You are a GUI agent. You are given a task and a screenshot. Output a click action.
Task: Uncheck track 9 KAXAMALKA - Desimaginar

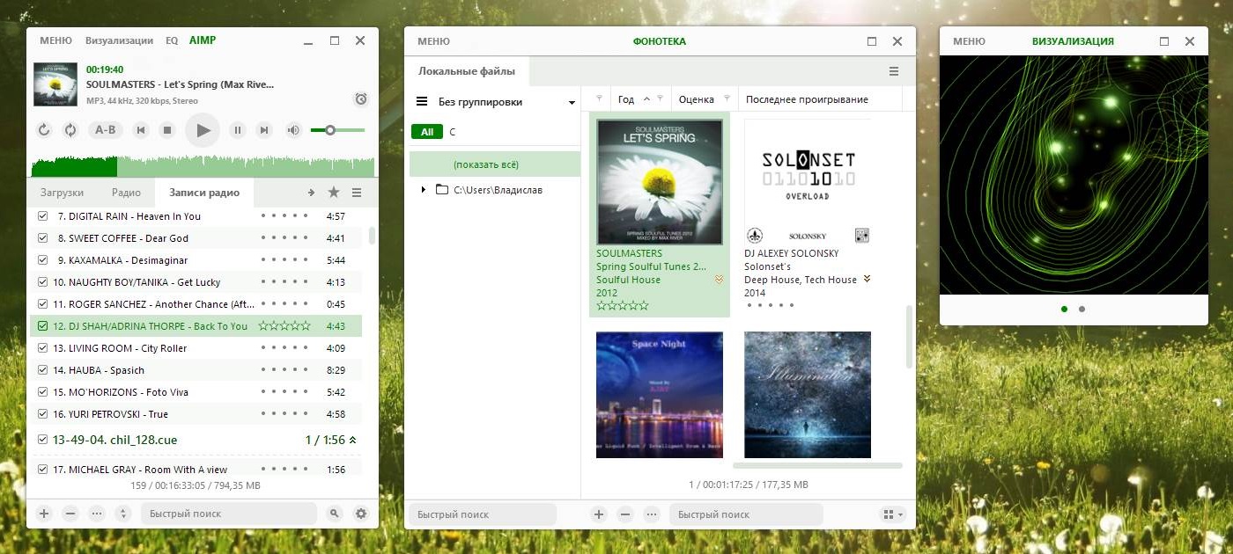pyautogui.click(x=43, y=259)
